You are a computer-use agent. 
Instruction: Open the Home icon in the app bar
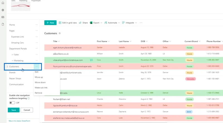[3, 3]
